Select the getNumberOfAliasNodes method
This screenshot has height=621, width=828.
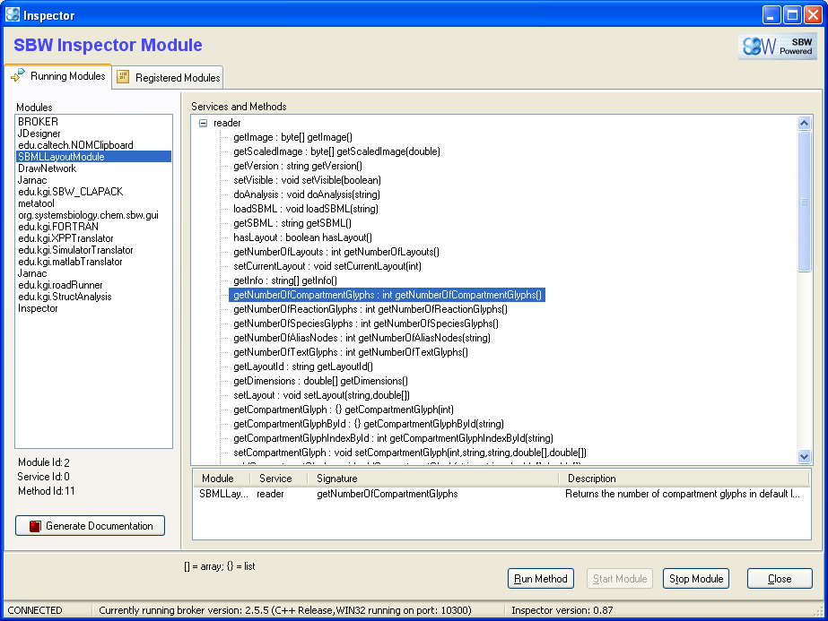coord(362,338)
